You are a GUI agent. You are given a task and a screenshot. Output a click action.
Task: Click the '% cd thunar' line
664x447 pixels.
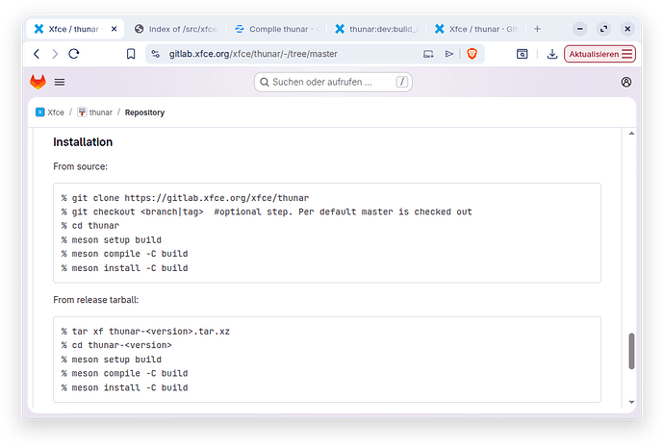click(90, 226)
